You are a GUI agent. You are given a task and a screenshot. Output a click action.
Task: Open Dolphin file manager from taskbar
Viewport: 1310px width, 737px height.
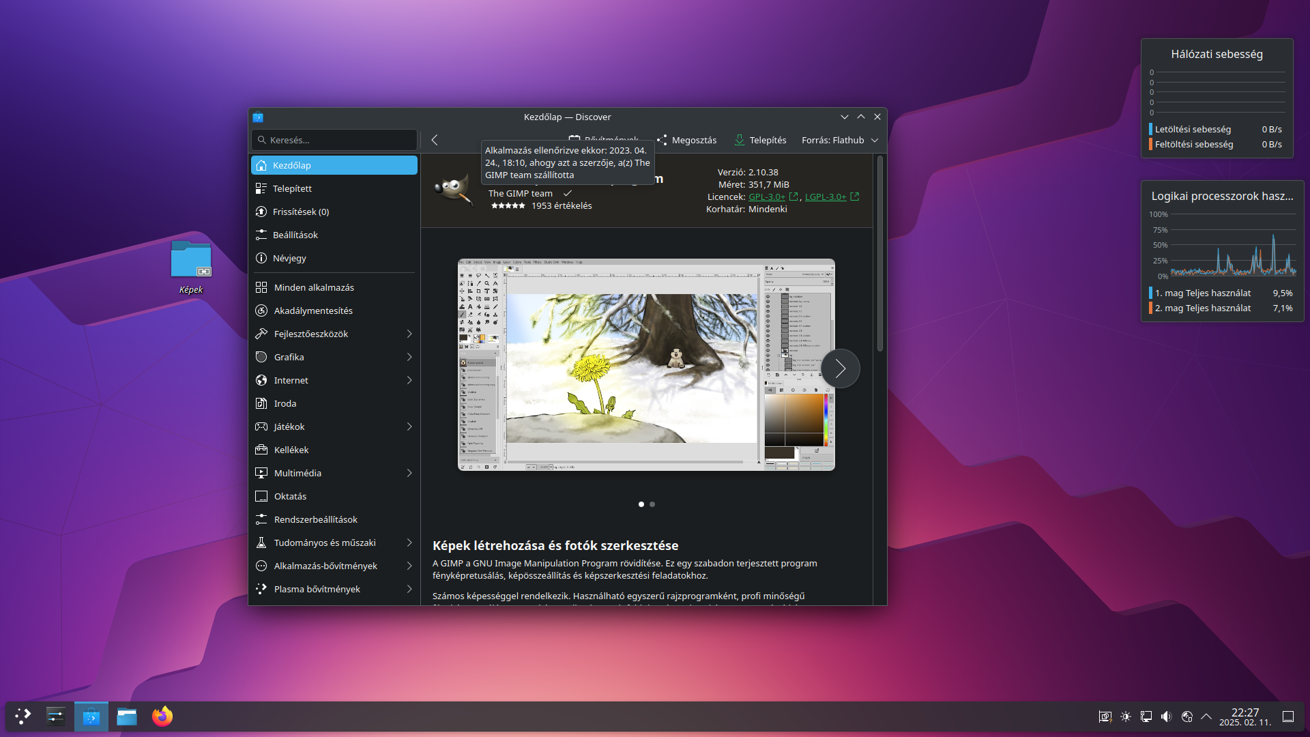tap(127, 717)
